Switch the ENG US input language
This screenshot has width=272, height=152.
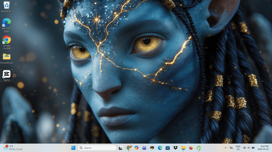click(238, 148)
